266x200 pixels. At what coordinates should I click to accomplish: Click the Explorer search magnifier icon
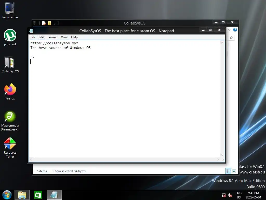(x=231, y=38)
